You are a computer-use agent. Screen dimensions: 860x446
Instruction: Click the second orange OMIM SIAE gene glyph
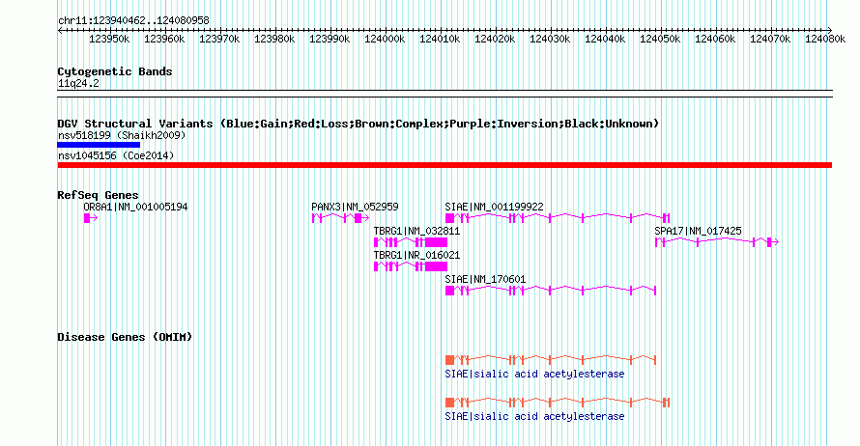point(558,403)
